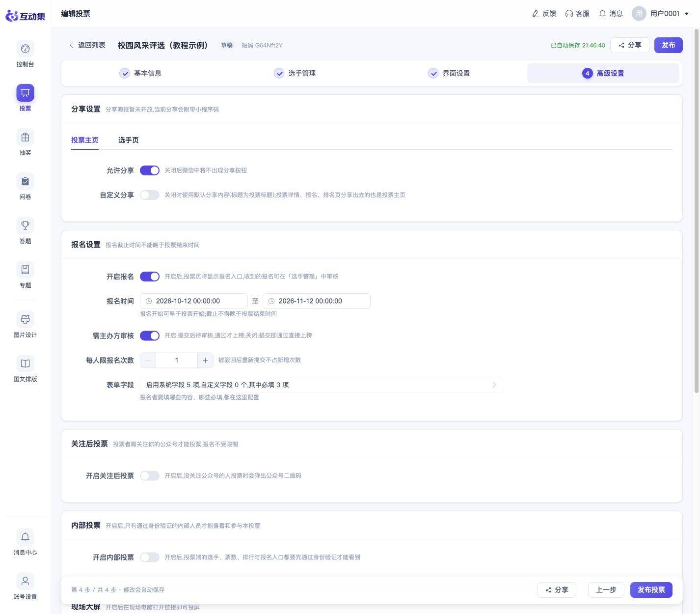Open the 控制台 dashboard sidebar icon
This screenshot has width=700, height=614.
[25, 49]
